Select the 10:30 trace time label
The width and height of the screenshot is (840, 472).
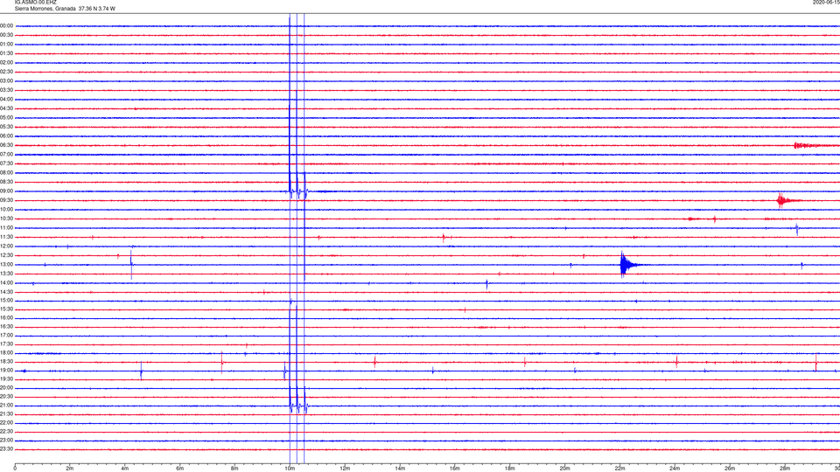click(x=6, y=219)
